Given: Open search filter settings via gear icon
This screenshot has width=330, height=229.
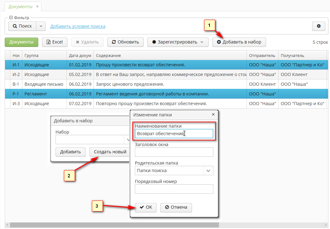Looking at the screenshot, I should [x=318, y=26].
